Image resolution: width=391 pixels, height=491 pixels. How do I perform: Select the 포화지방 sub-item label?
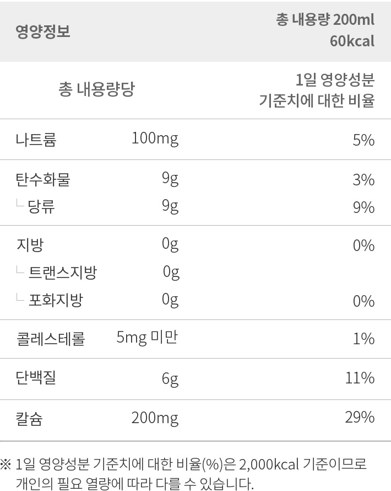(x=56, y=300)
